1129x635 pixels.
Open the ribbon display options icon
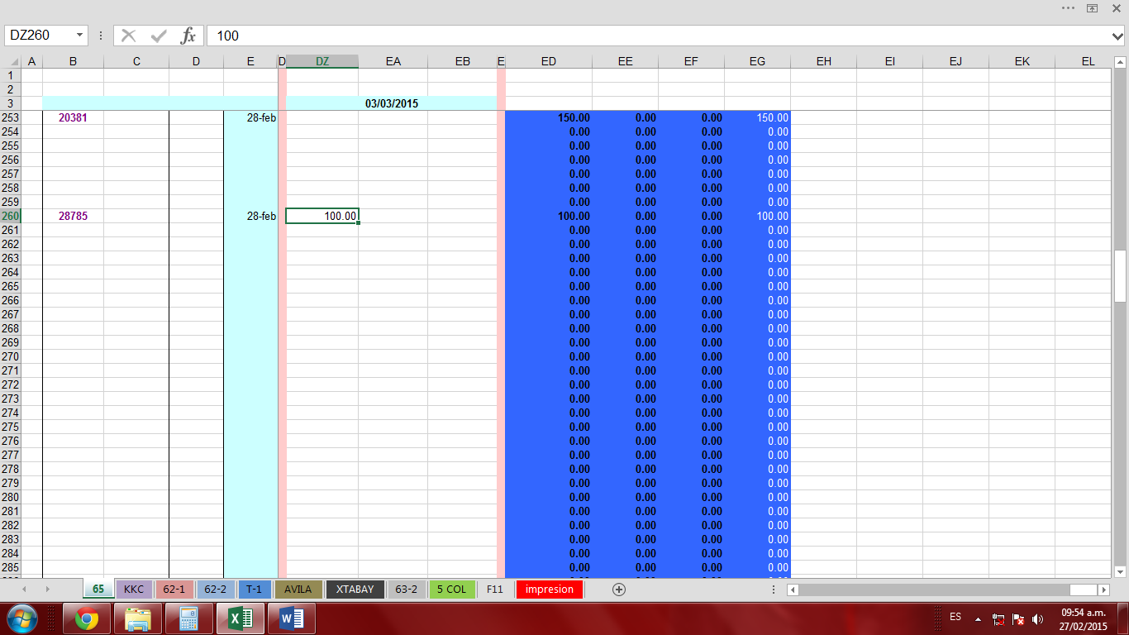click(1092, 7)
